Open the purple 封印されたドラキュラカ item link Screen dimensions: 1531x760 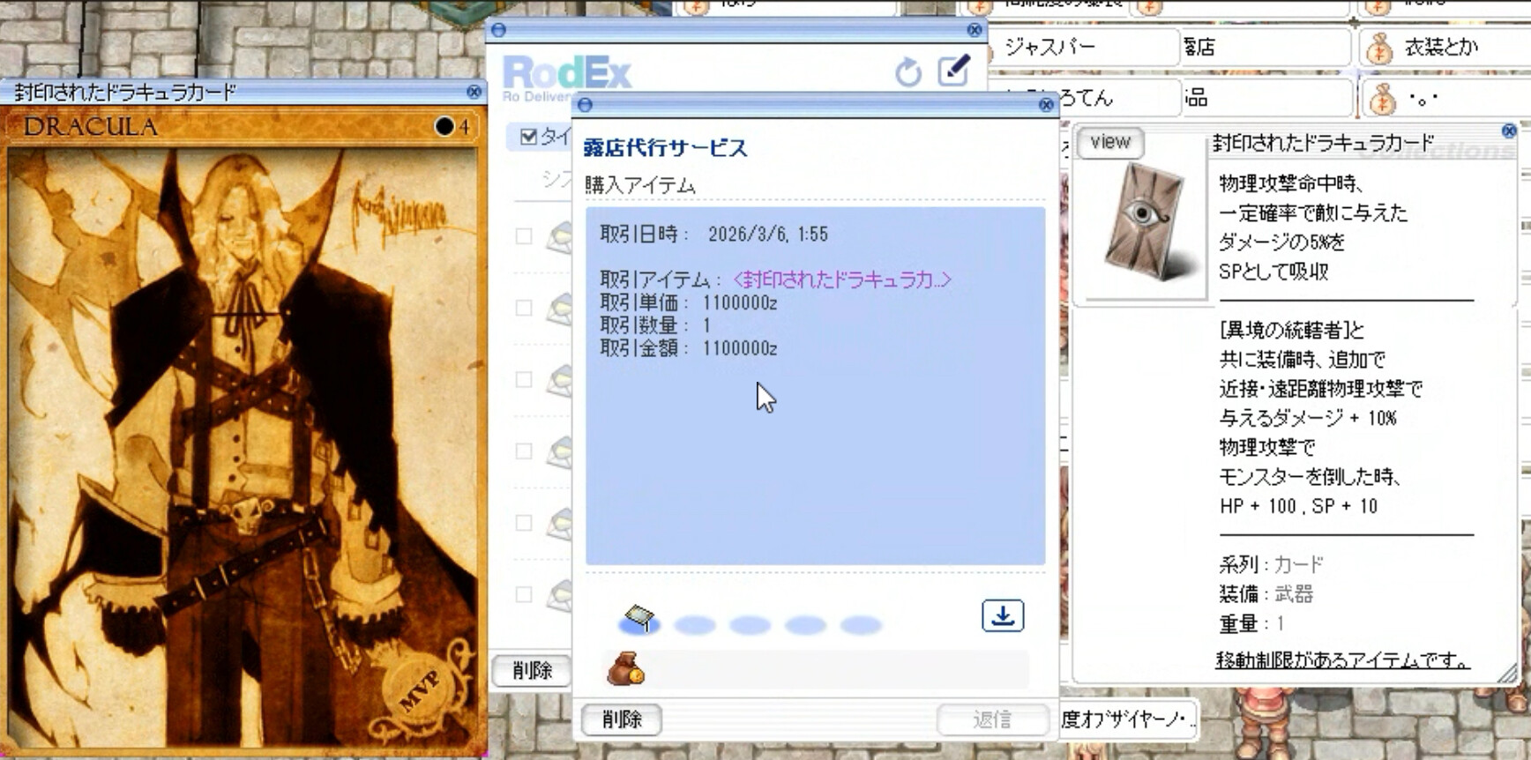841,279
